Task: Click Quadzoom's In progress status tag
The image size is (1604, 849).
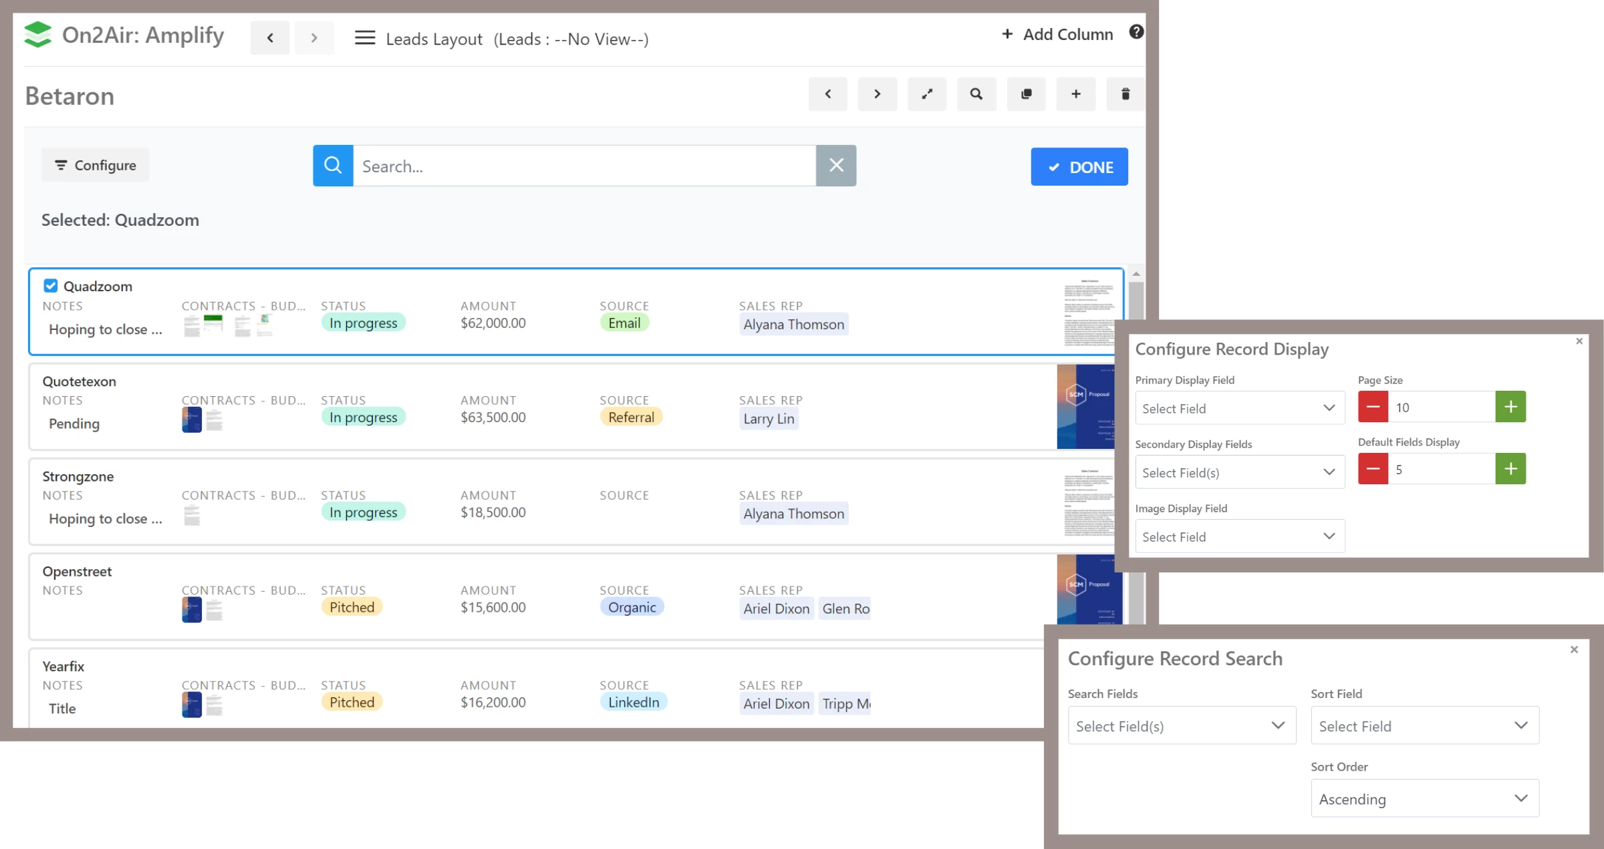Action: point(363,323)
